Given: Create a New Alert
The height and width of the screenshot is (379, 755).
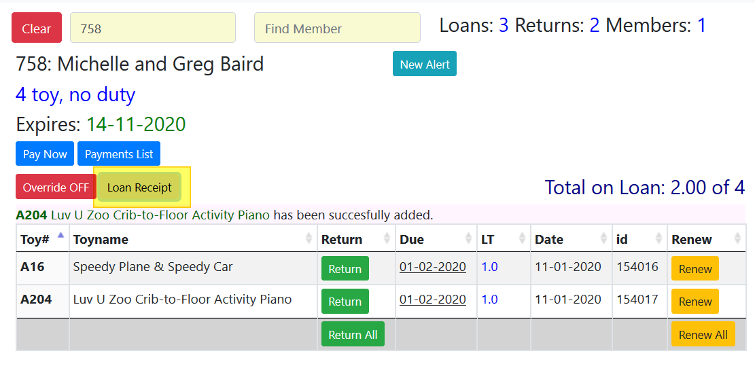Looking at the screenshot, I should 425,65.
